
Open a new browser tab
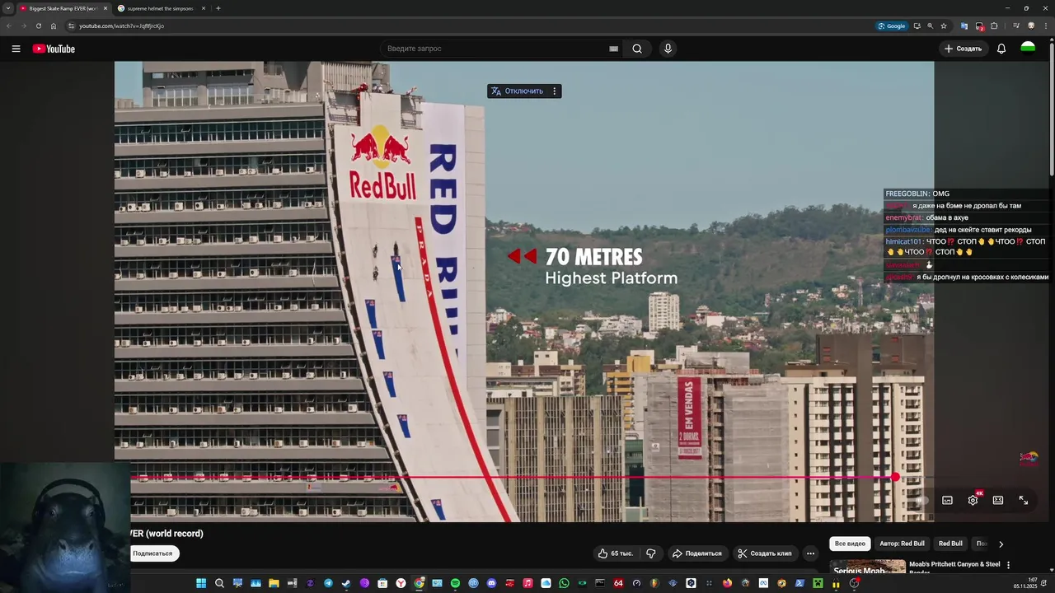point(218,8)
